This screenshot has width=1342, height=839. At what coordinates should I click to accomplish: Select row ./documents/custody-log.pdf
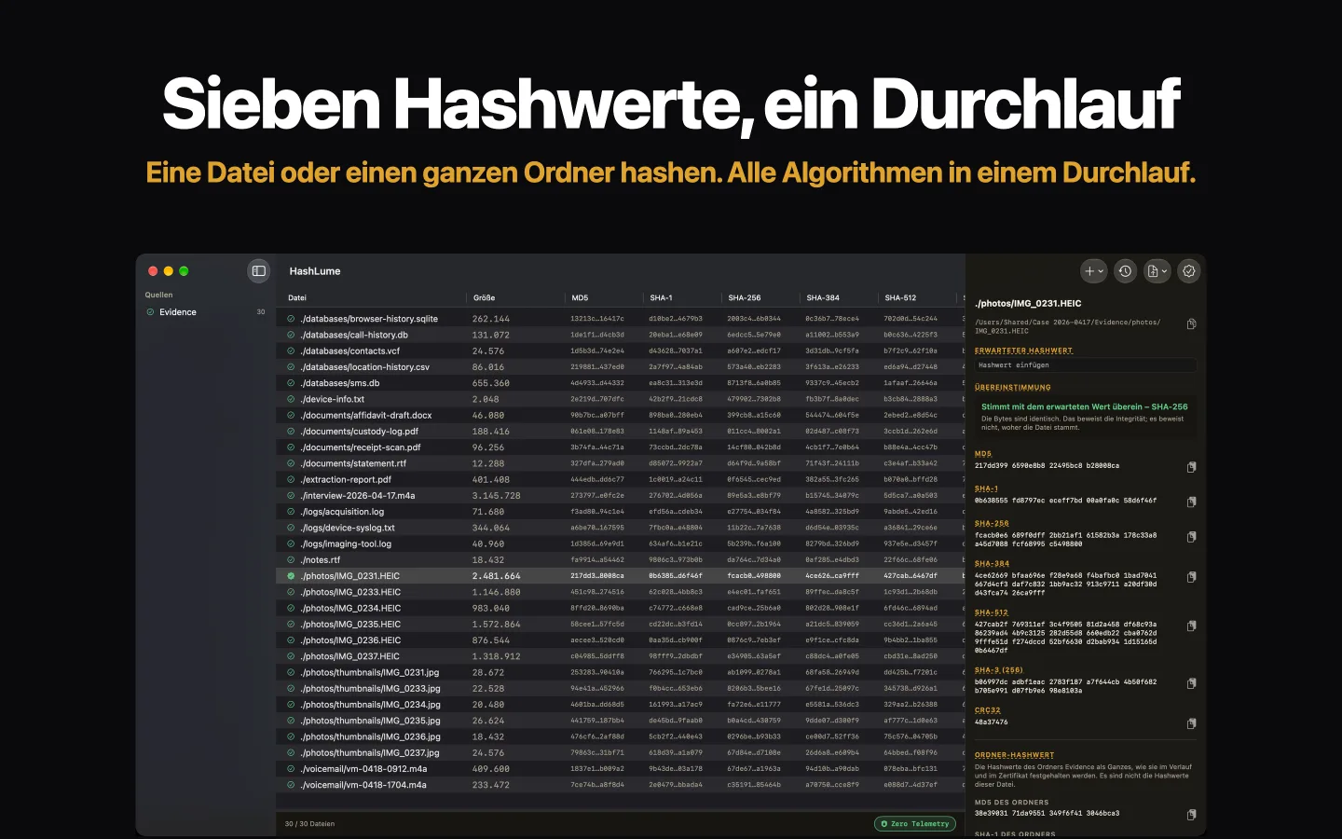pos(621,432)
